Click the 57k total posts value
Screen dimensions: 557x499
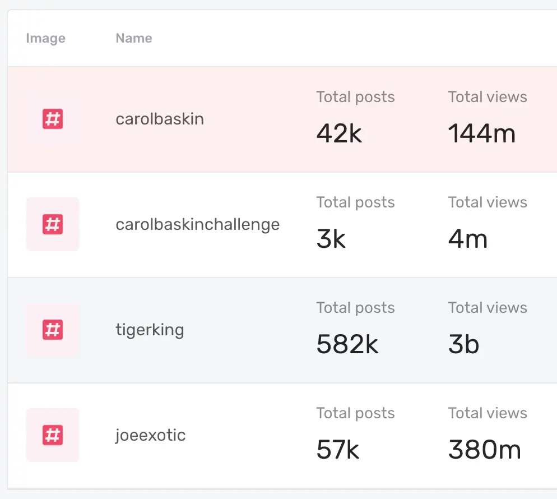coord(337,450)
